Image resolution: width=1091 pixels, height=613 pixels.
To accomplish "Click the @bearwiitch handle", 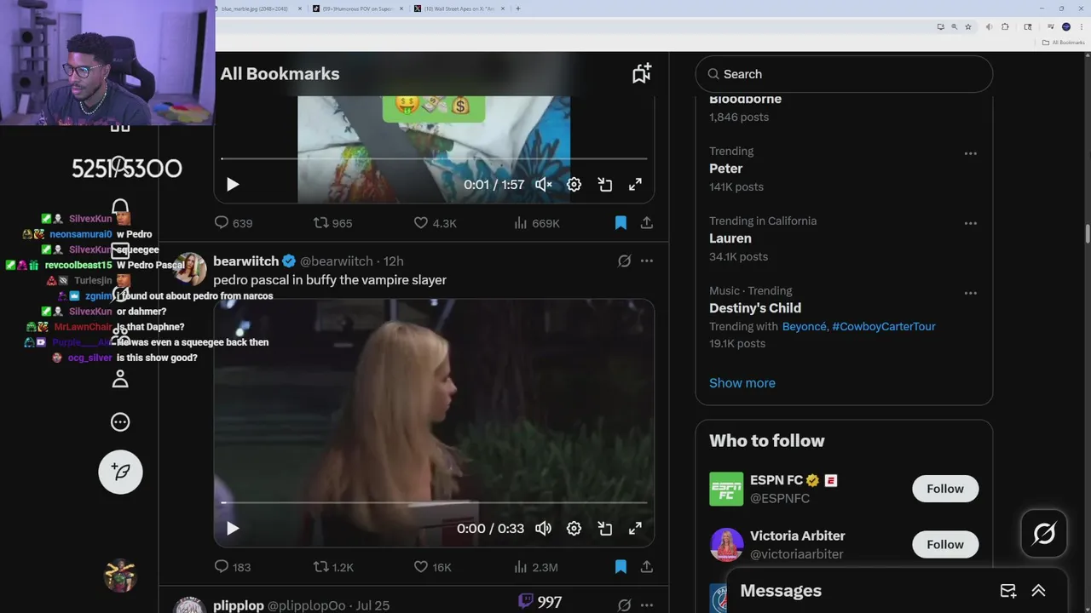I will click(x=336, y=261).
